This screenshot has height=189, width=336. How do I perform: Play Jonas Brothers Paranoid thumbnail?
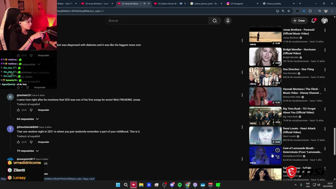[265, 37]
